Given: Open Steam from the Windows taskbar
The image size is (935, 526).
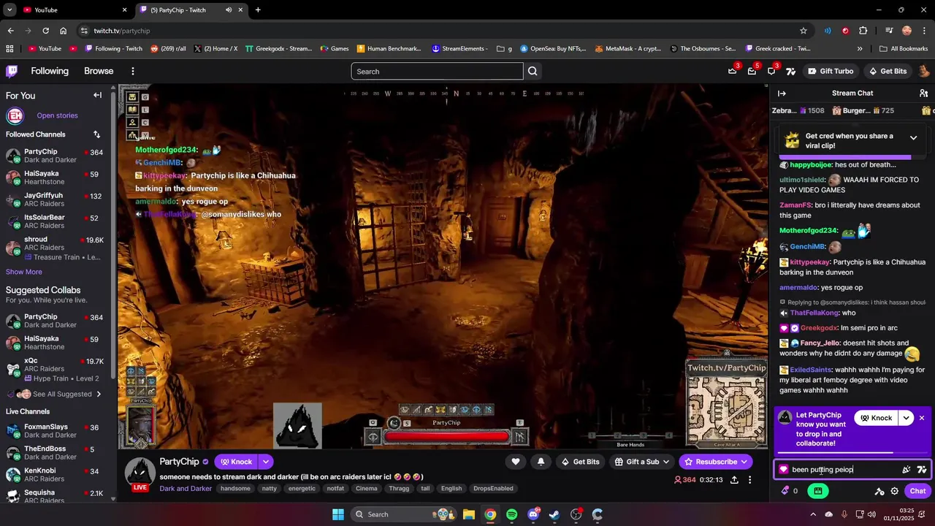Looking at the screenshot, I should [554, 514].
